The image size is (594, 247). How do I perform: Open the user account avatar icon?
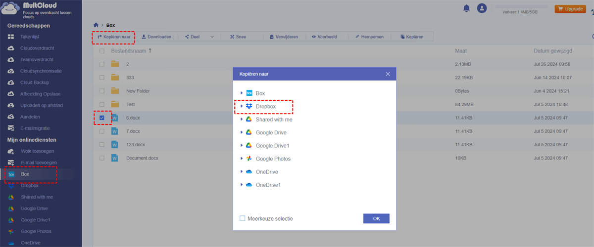(482, 8)
